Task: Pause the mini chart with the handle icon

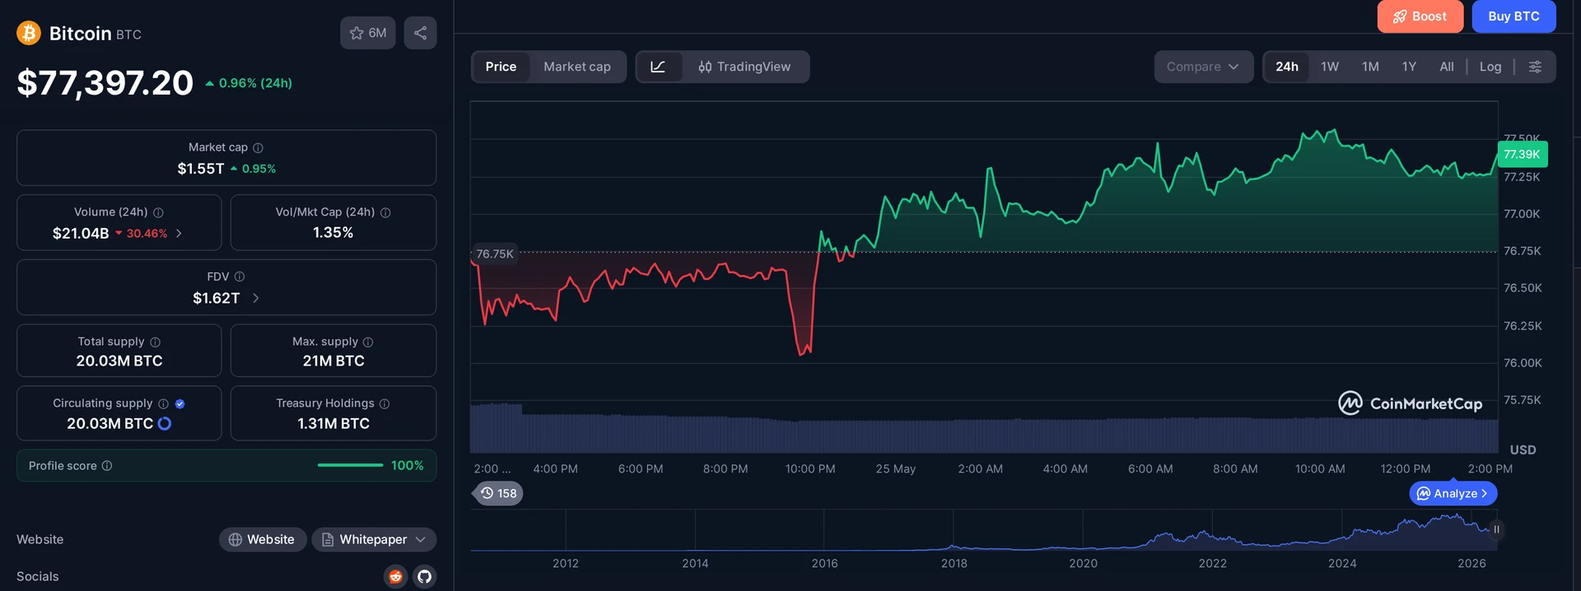Action: (x=1496, y=529)
